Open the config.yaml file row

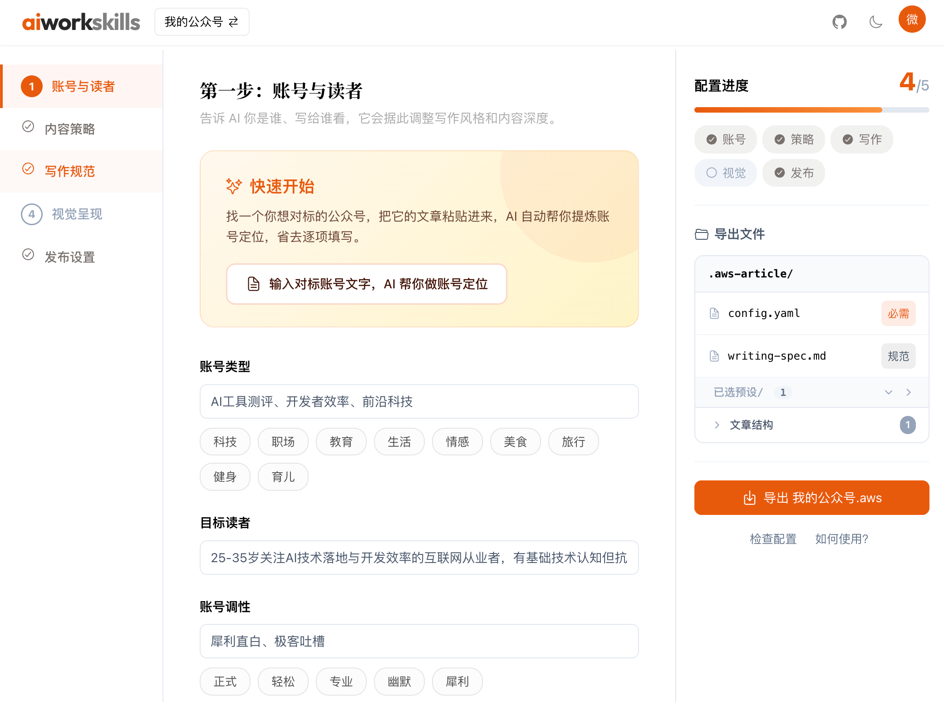click(812, 313)
